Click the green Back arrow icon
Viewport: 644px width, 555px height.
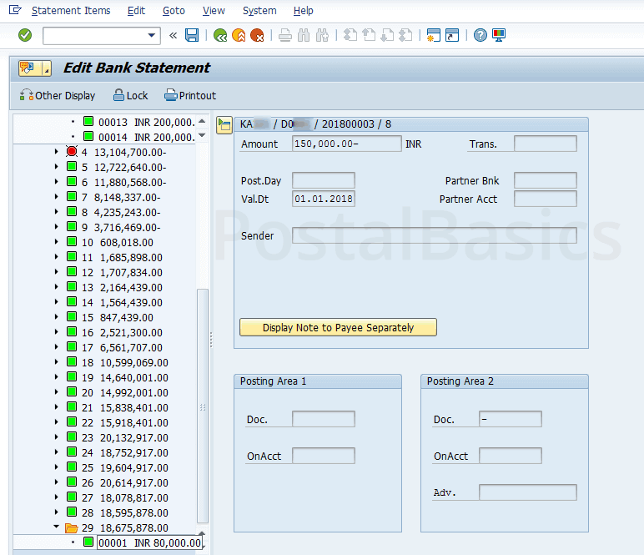pos(220,35)
